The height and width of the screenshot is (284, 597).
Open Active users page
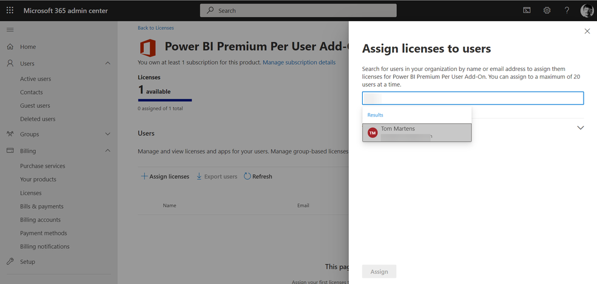click(x=35, y=79)
